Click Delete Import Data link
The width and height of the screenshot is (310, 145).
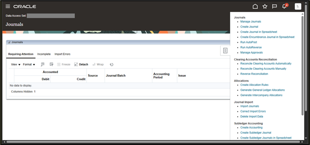point(252,116)
